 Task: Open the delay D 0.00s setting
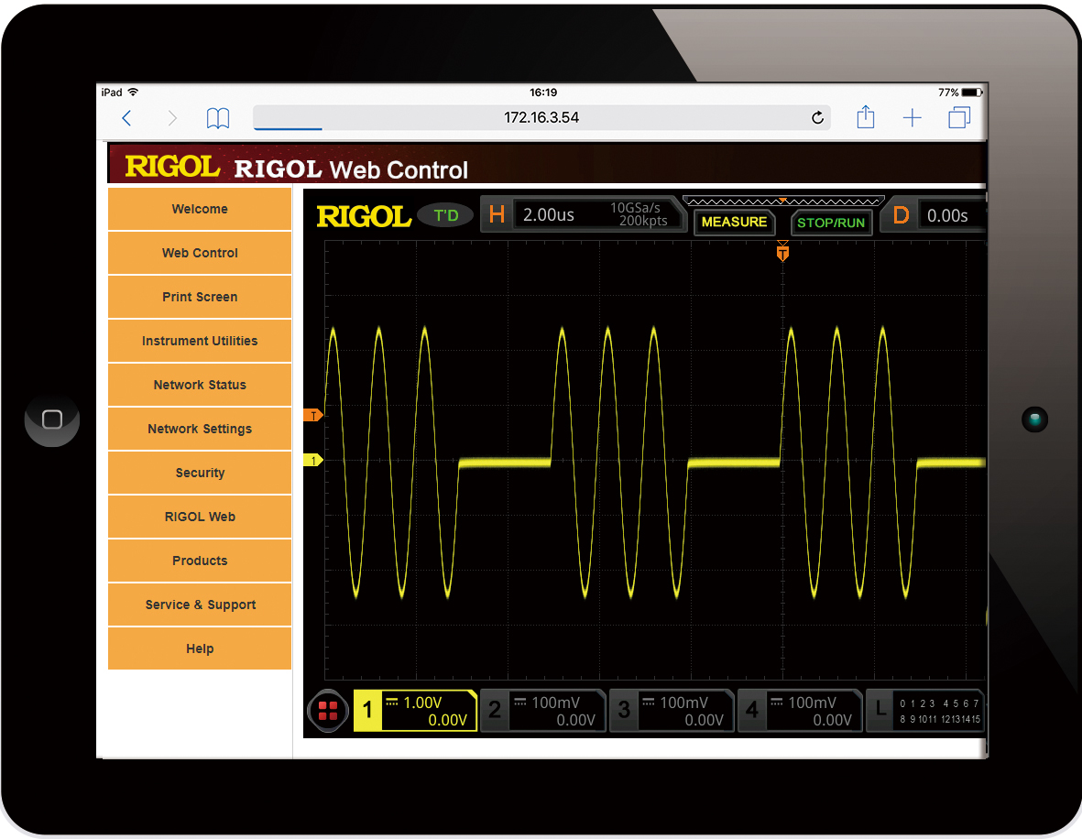point(934,215)
